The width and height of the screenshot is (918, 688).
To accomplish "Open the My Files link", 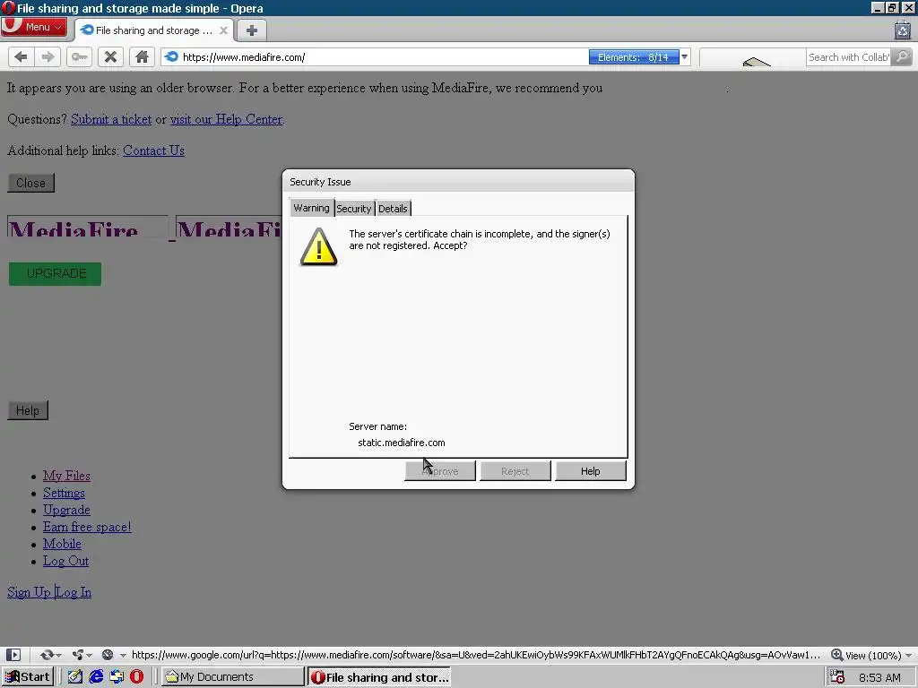I will [66, 476].
